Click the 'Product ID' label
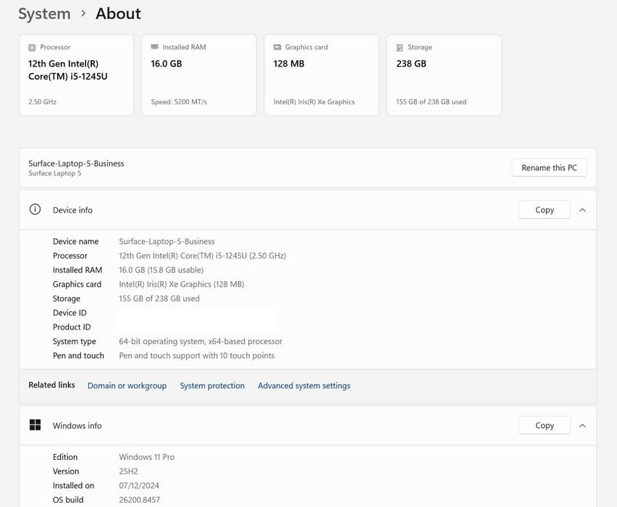This screenshot has height=507, width=617. coord(72,327)
